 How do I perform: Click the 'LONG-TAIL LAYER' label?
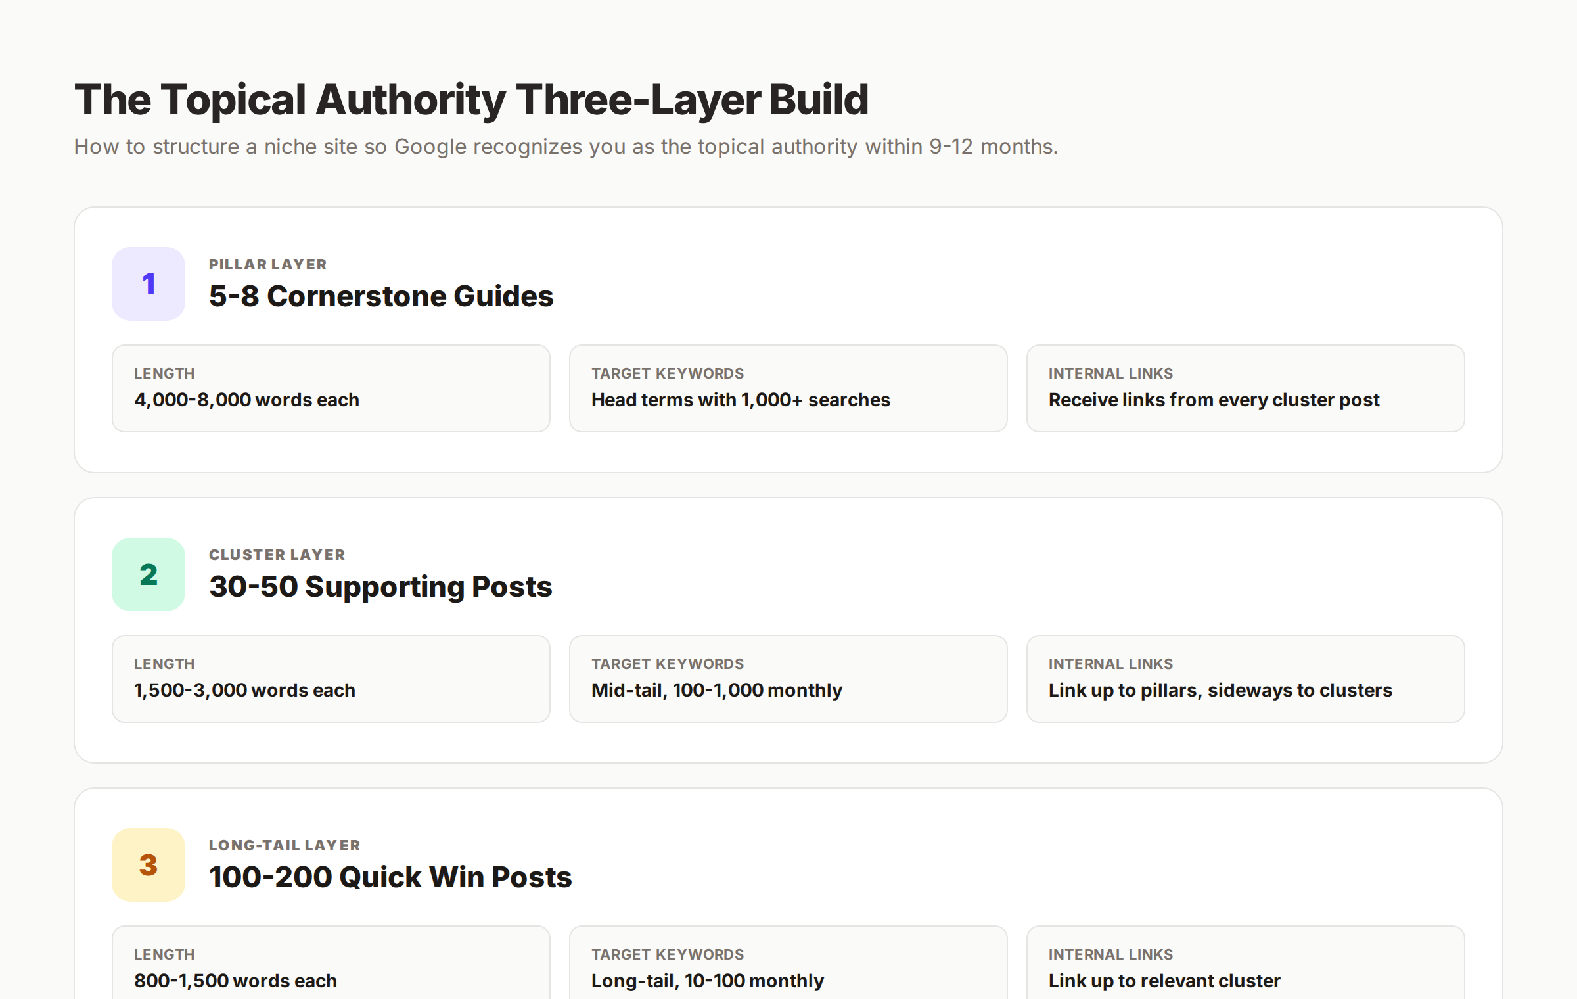(x=285, y=845)
